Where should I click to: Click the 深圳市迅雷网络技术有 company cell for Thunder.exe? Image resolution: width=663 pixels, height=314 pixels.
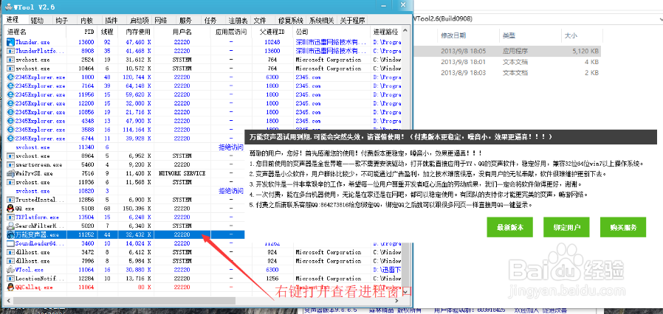[330, 42]
